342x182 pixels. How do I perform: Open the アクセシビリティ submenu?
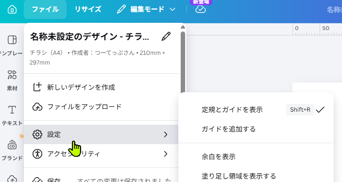coord(101,154)
